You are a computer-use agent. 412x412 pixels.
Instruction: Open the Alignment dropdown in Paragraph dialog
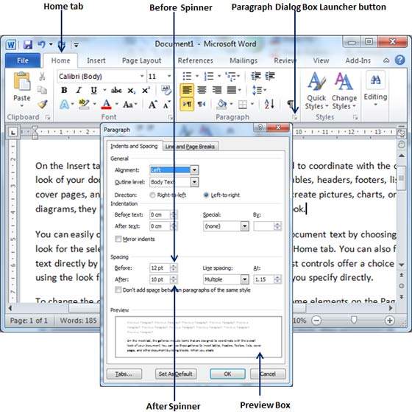[194, 170]
